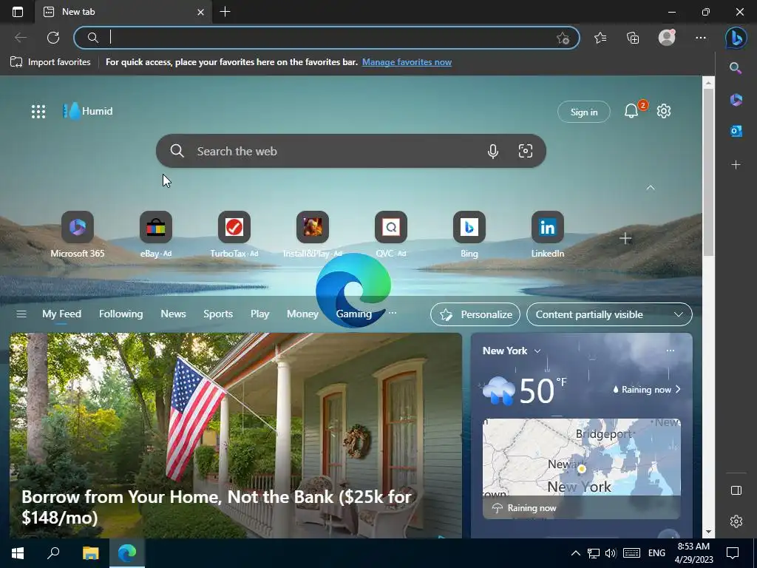Click Manage favorites now link
The width and height of the screenshot is (757, 568).
click(x=407, y=62)
